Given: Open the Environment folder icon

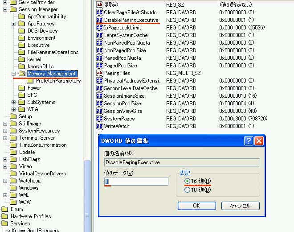Looking at the screenshot, I should 21,38.
